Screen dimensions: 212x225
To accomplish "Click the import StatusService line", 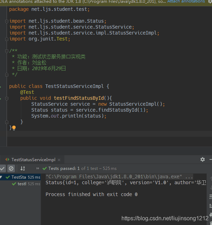I will click(x=72, y=27).
